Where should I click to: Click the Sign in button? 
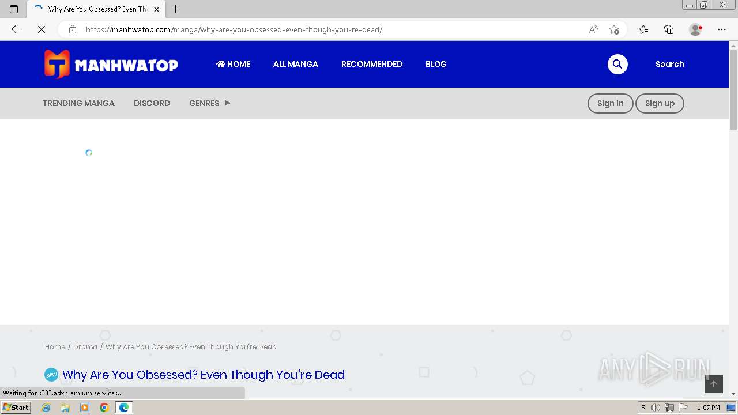(x=610, y=103)
